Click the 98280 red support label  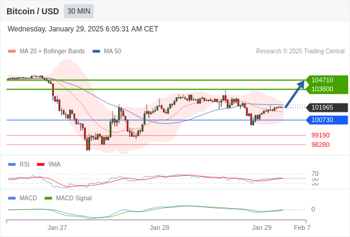(x=320, y=145)
